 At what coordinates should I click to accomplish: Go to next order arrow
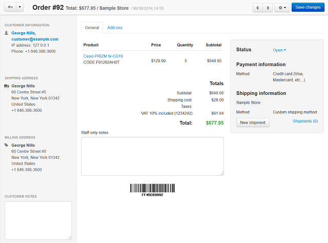(268, 8)
